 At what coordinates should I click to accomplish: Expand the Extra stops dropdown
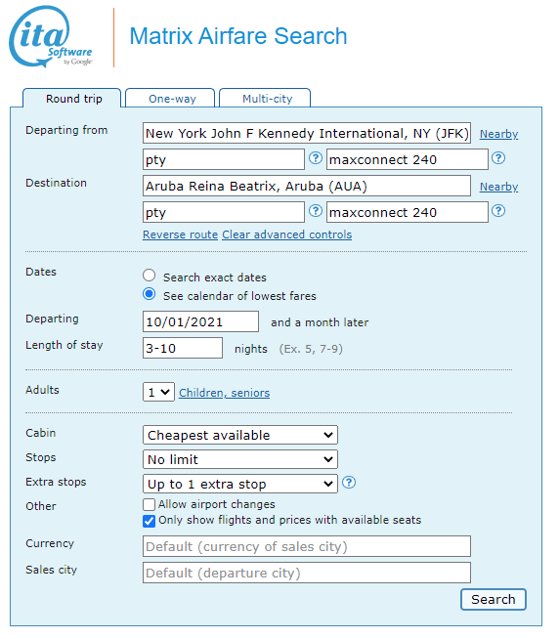[x=240, y=485]
